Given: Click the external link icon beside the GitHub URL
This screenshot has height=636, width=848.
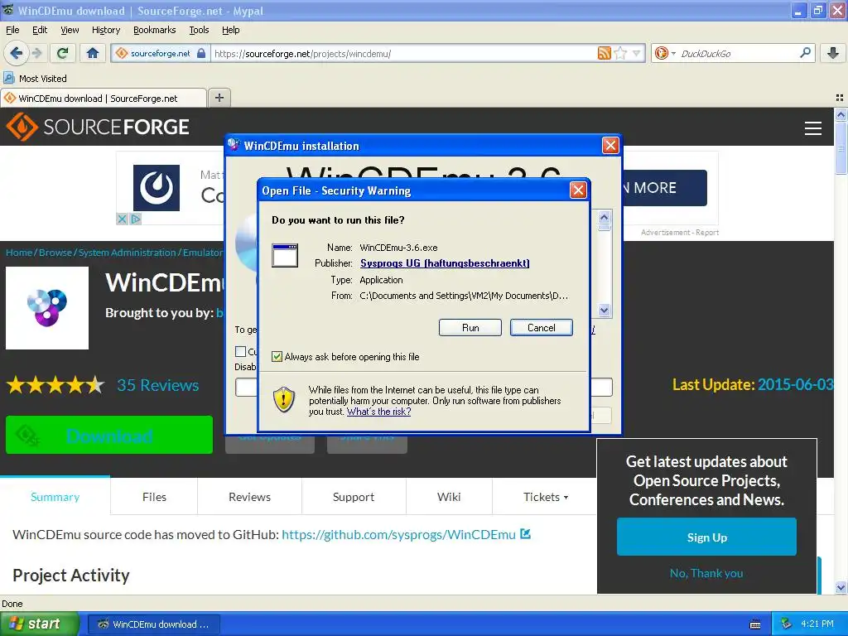Looking at the screenshot, I should click(x=525, y=534).
